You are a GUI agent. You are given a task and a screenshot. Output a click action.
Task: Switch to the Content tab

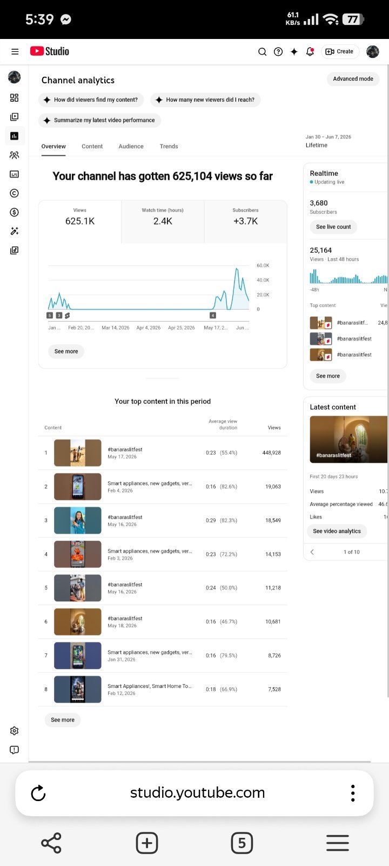(92, 146)
